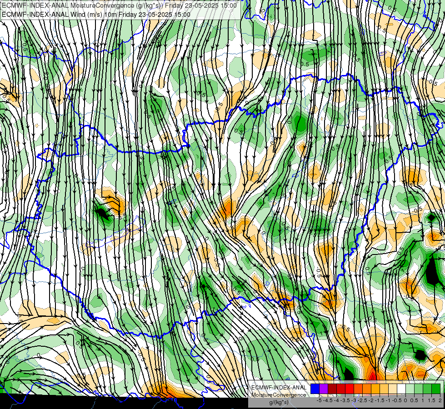Screen dimensions: 445x409
Task: Click darkest green legend swatch before 2
Action: (x=436, y=389)
